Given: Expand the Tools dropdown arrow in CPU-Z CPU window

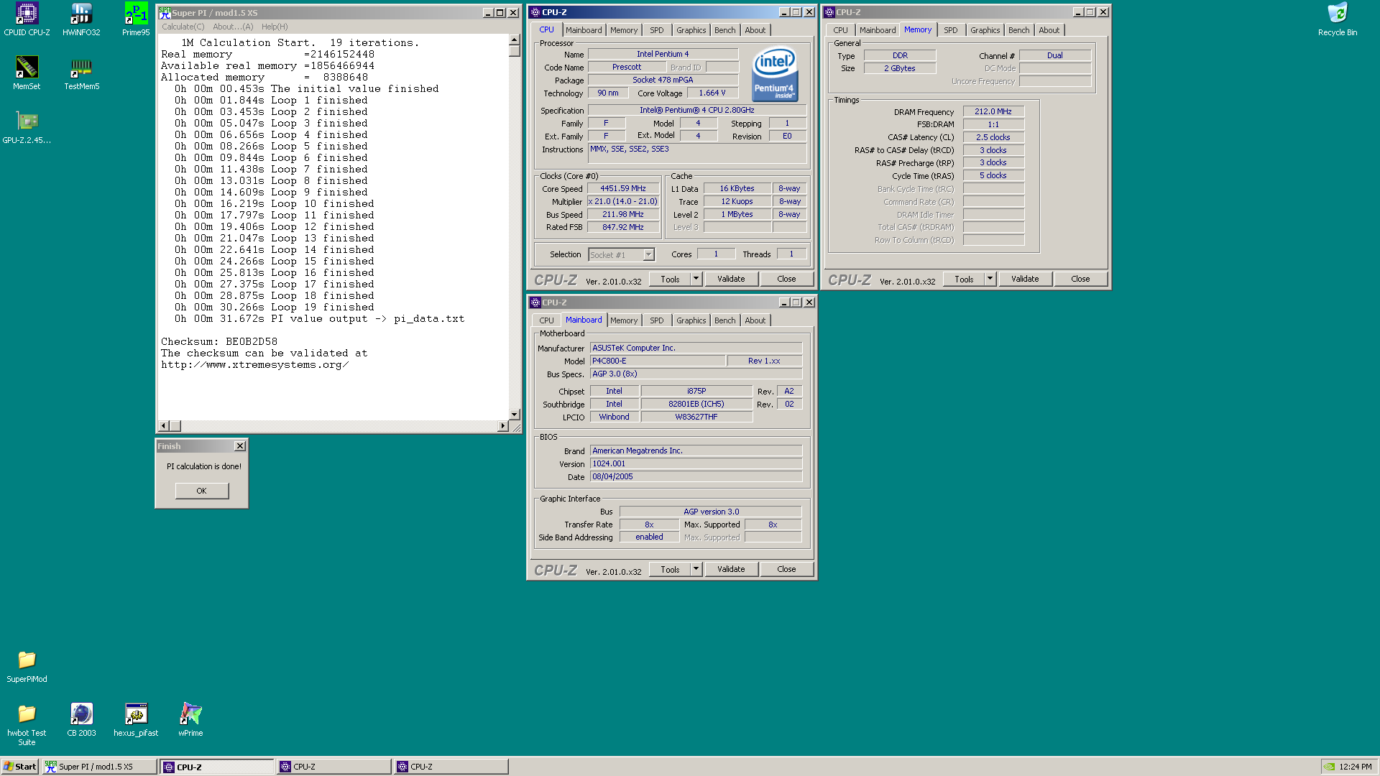Looking at the screenshot, I should point(696,279).
